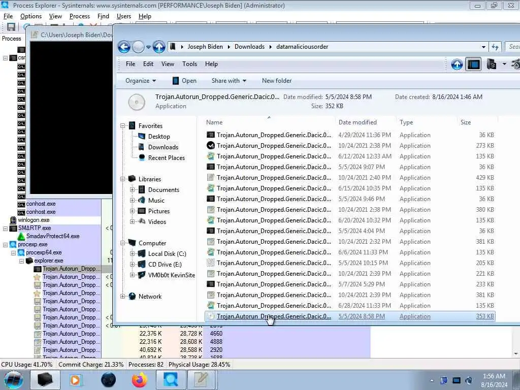The image size is (520, 390).
Task: Click the Computer icon in the navigation pane
Action: tap(132, 243)
